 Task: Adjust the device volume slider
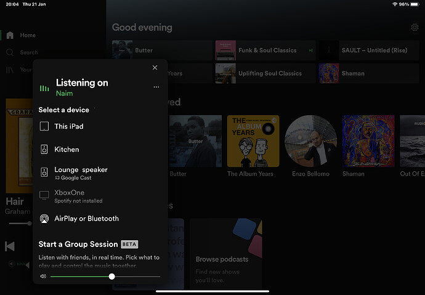[x=105, y=277]
